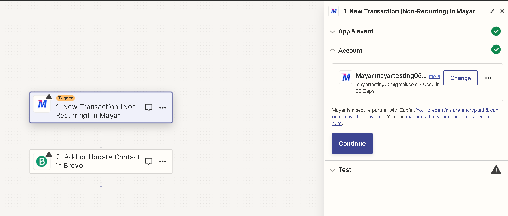Click 'mayartesting05@gmail.com' email text
Image resolution: width=508 pixels, height=216 pixels.
click(x=387, y=84)
